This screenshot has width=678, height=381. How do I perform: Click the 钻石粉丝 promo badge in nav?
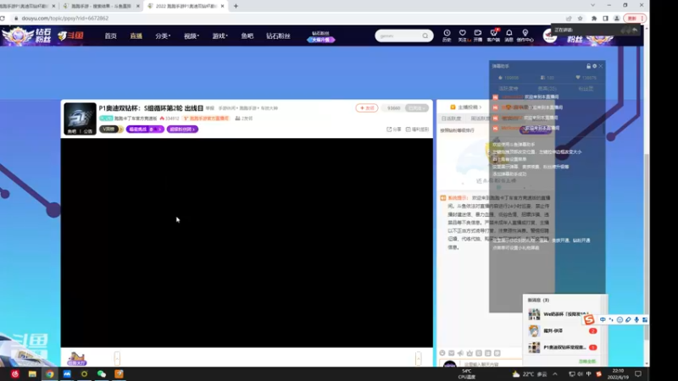tap(321, 36)
